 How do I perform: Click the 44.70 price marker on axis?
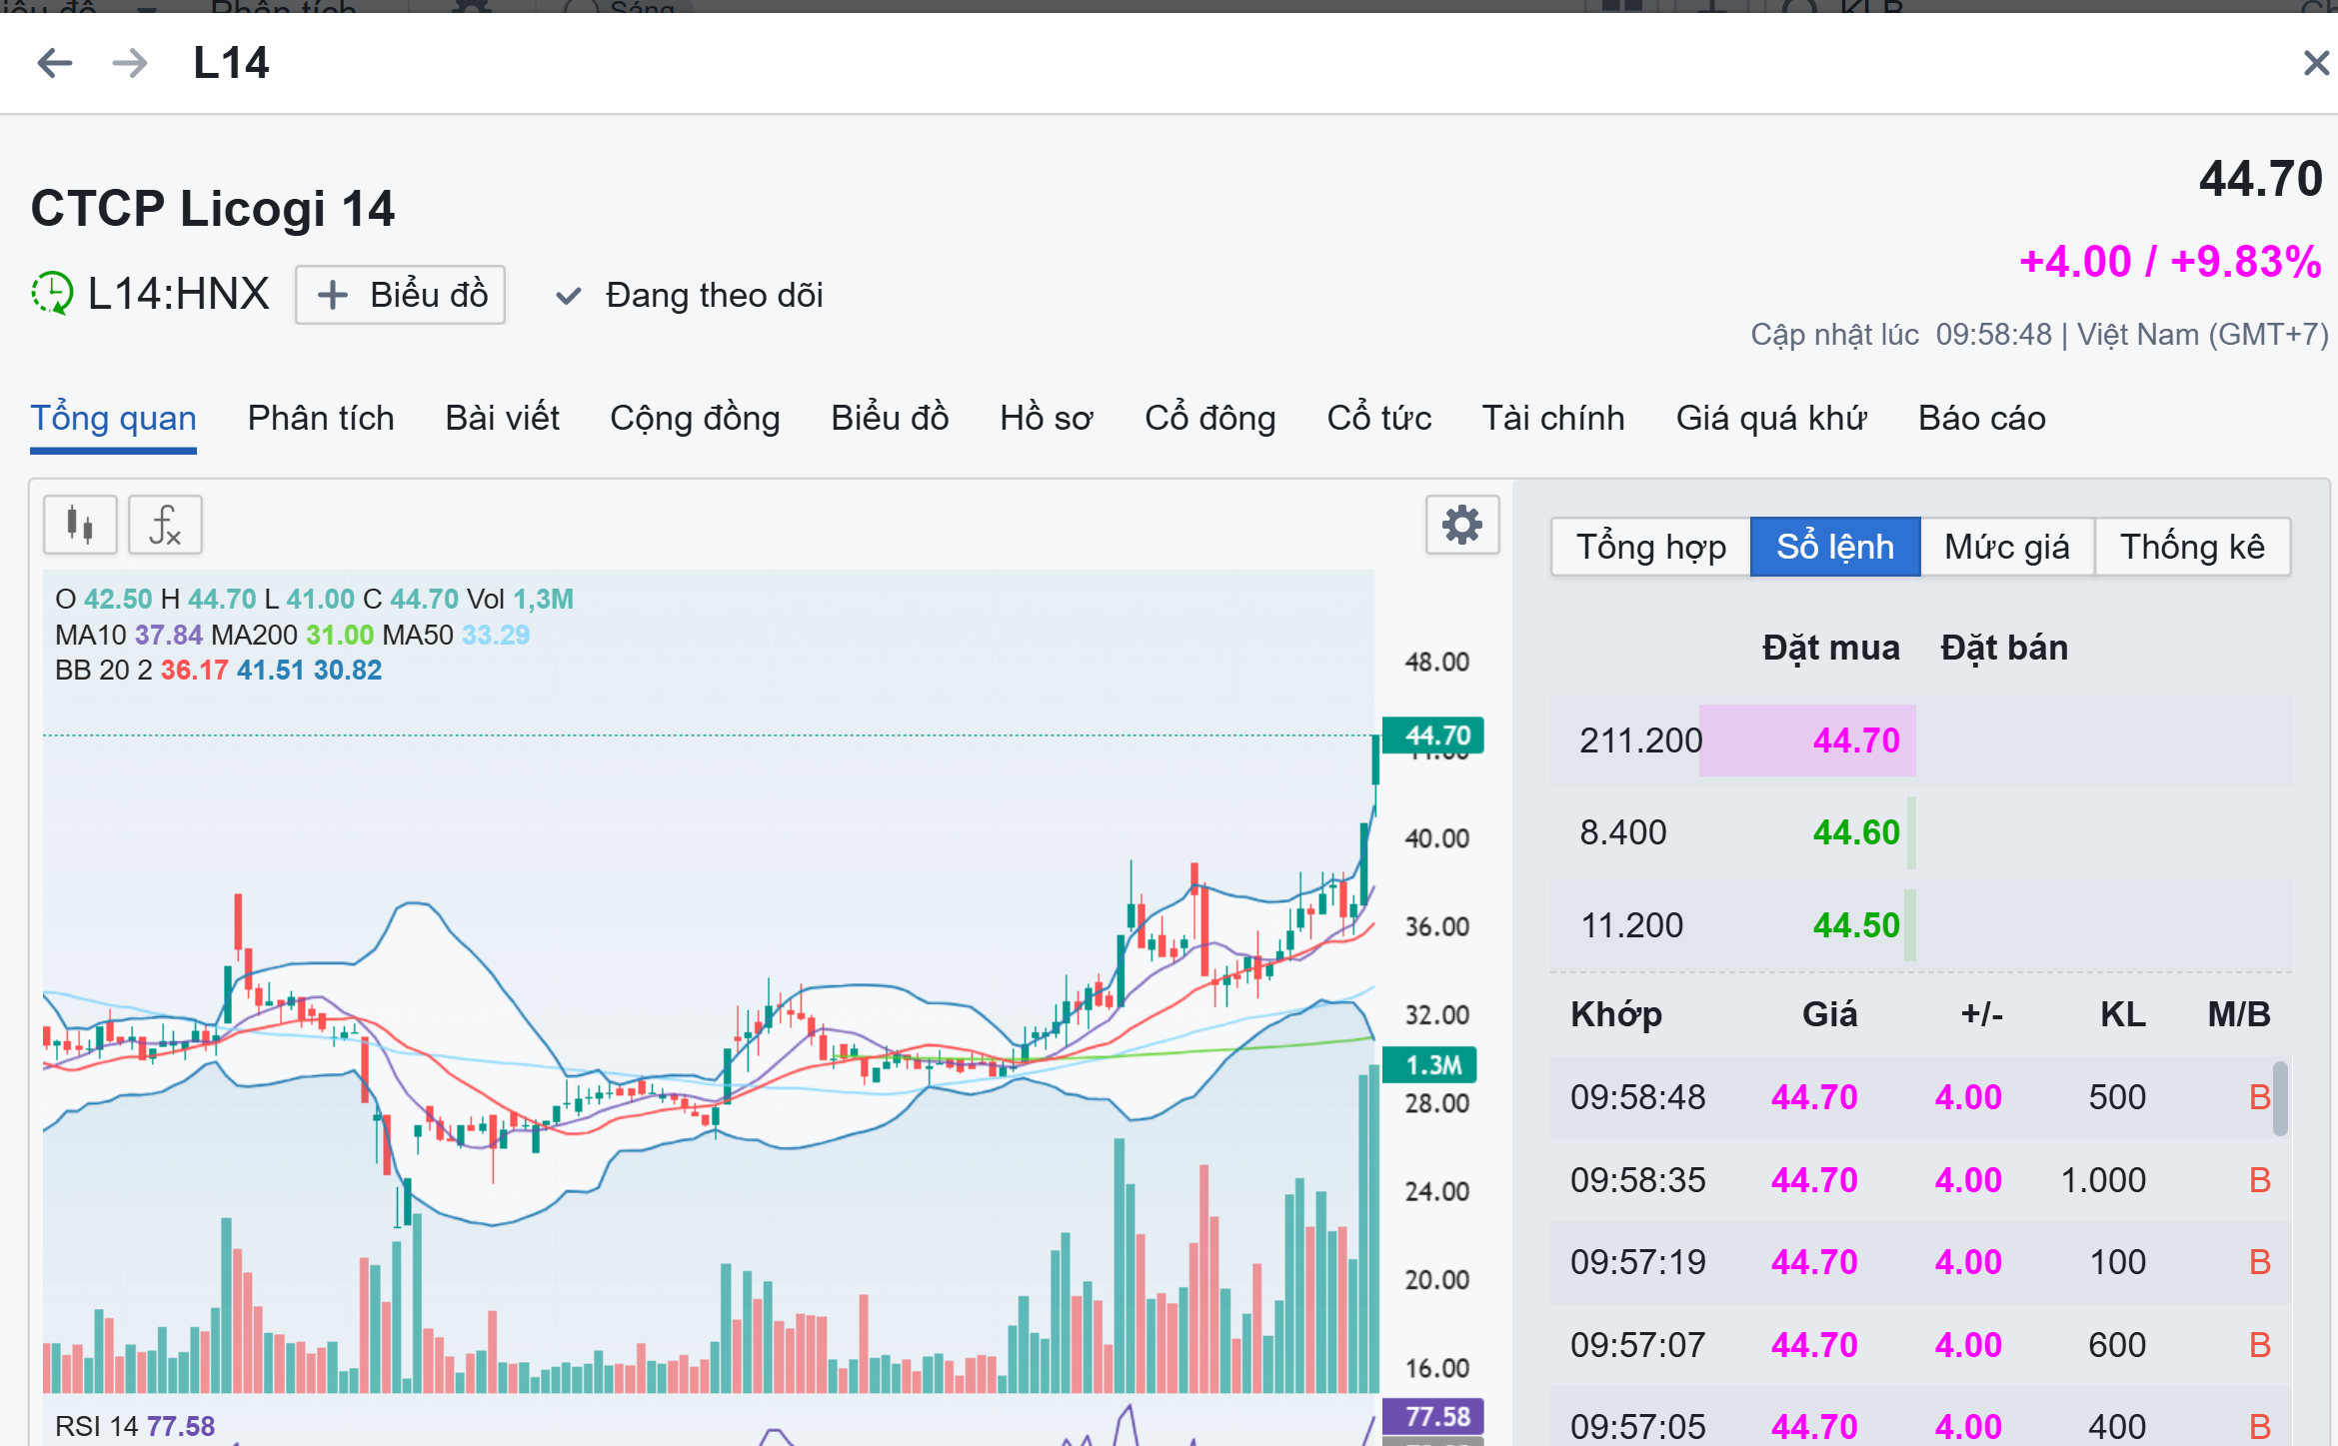click(1433, 735)
